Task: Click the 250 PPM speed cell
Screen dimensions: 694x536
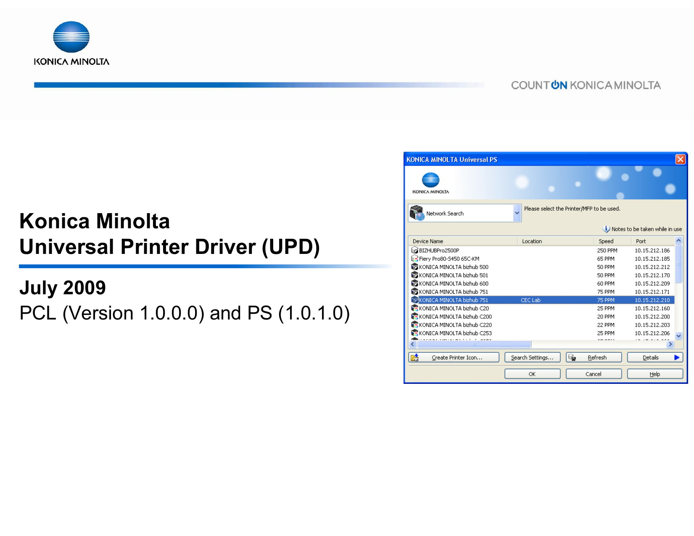Action: point(607,251)
